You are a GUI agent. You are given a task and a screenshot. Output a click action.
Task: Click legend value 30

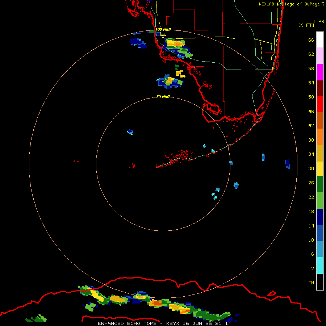311,168
